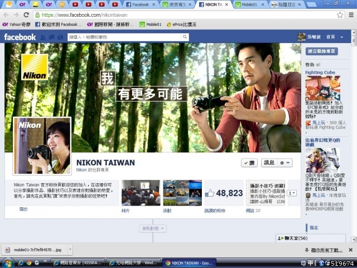
Task: Open the highlights filter dropdown on timeline
Action: tap(153, 228)
